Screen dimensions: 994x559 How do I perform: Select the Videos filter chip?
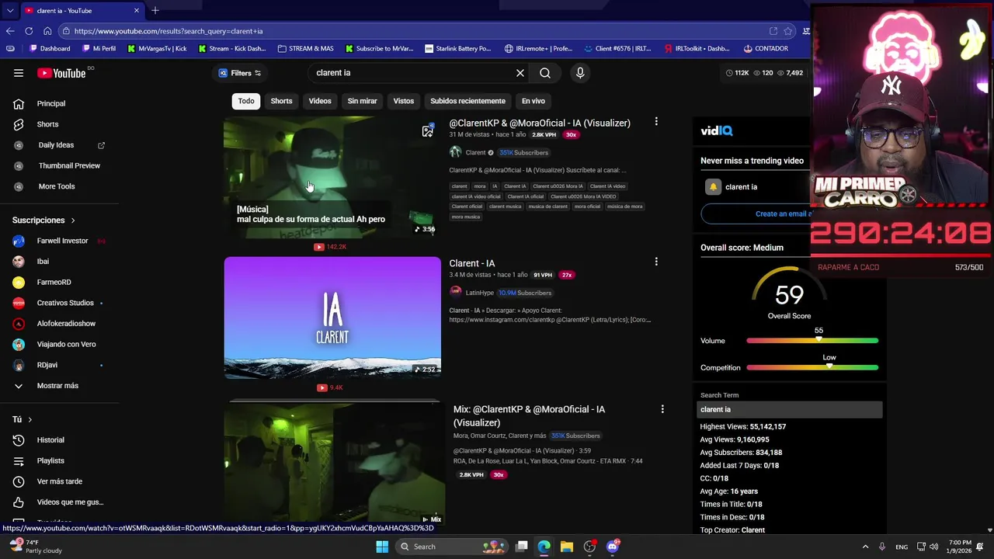click(x=320, y=101)
